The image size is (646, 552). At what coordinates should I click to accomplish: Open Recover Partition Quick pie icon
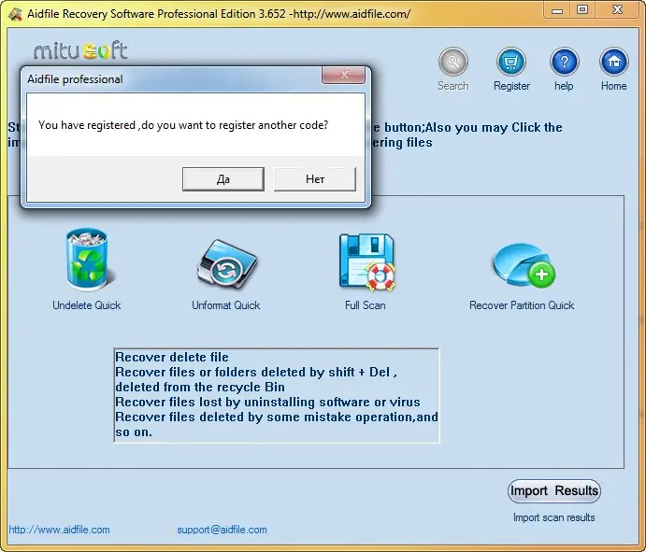point(523,265)
